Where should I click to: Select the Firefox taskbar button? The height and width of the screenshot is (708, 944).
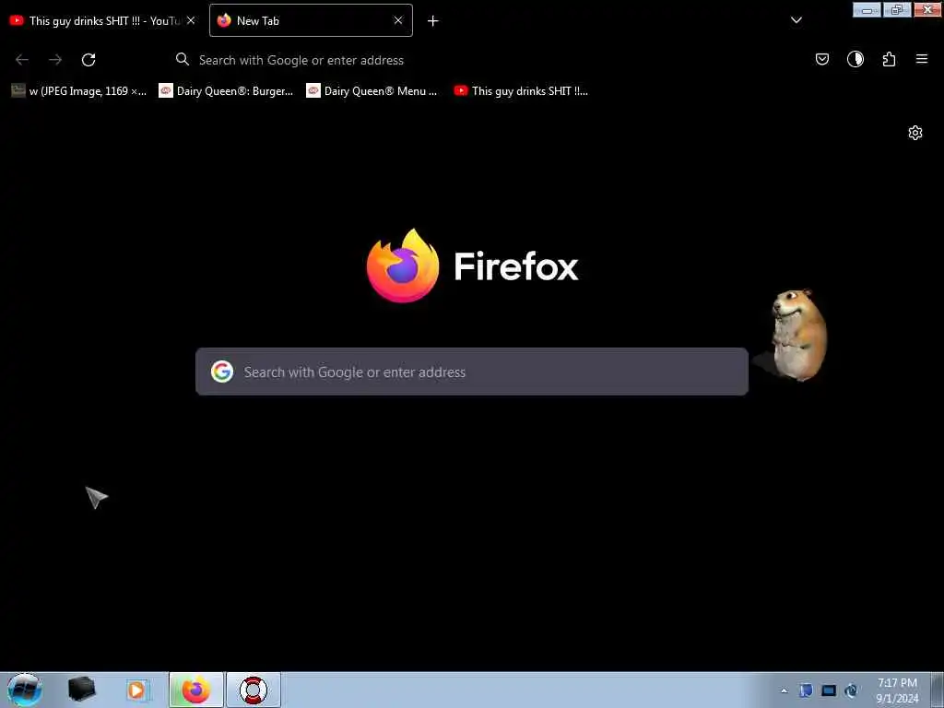(196, 690)
